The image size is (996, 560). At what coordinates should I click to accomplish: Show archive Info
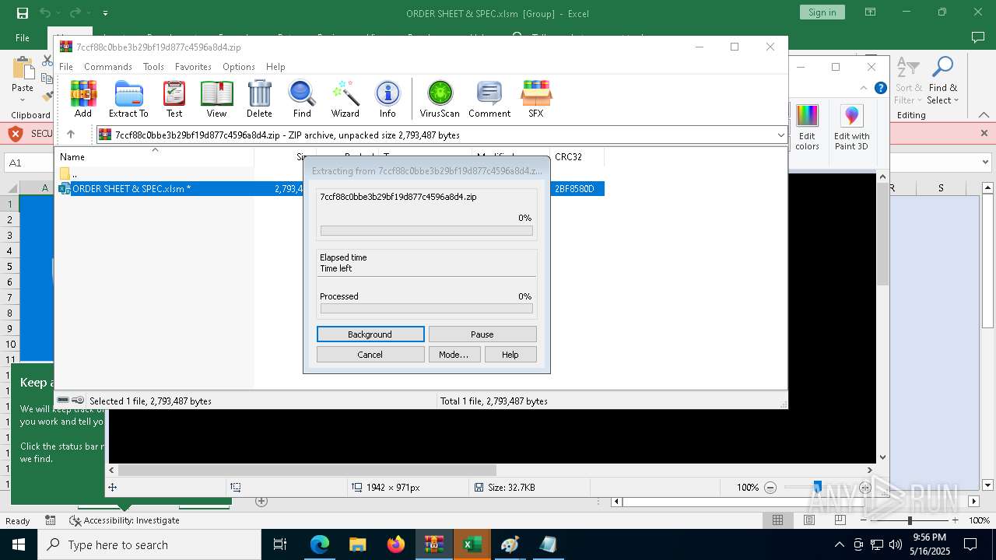[388, 99]
